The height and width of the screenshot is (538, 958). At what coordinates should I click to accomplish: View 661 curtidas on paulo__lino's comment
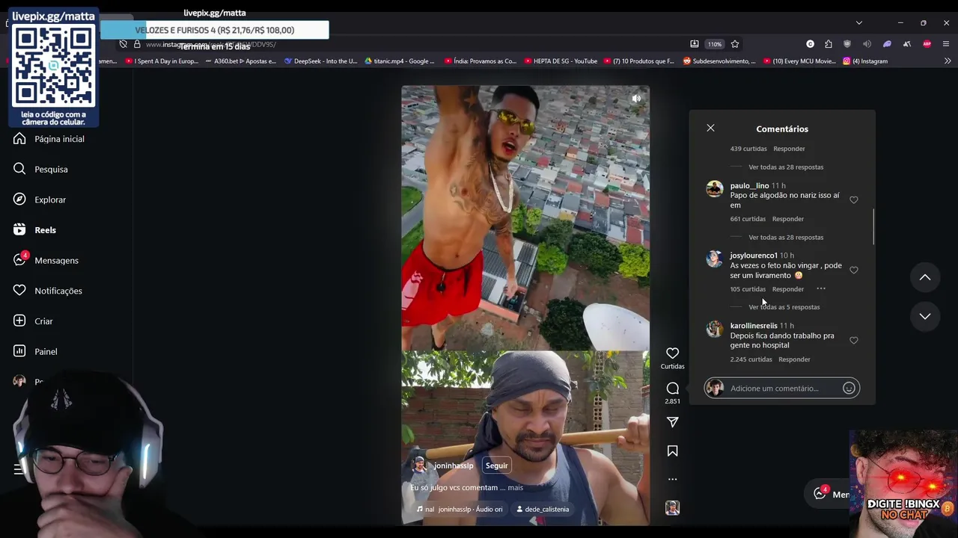(x=748, y=219)
